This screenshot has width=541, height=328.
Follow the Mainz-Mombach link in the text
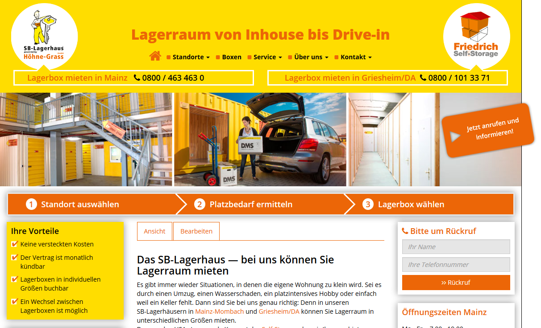220,312
